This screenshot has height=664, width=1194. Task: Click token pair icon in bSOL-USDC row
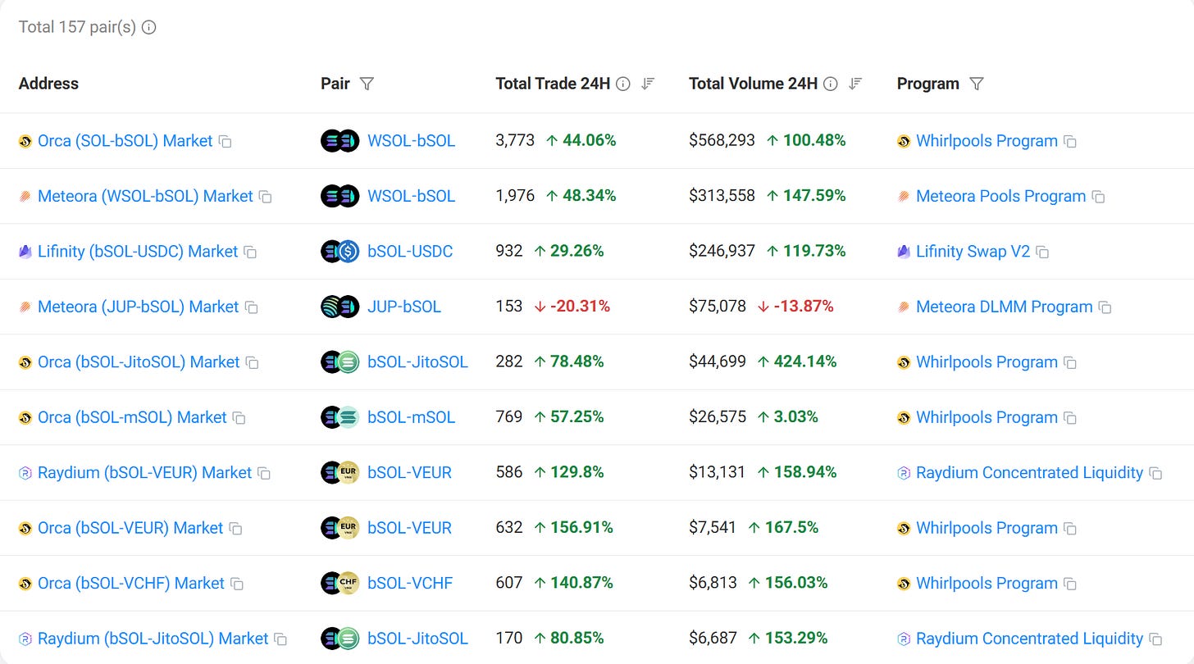[x=340, y=252]
